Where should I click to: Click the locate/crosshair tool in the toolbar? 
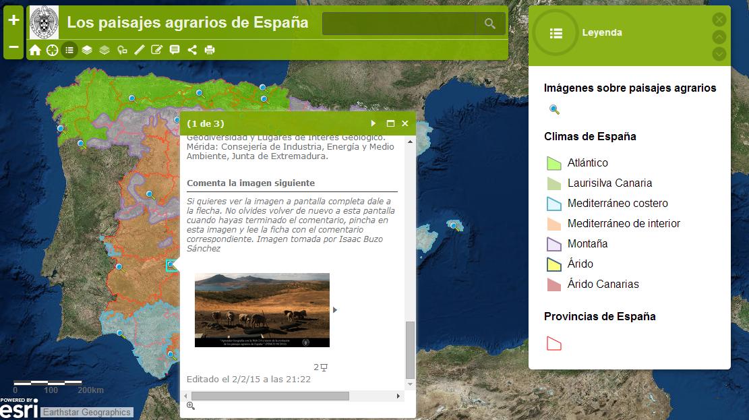[x=53, y=49]
